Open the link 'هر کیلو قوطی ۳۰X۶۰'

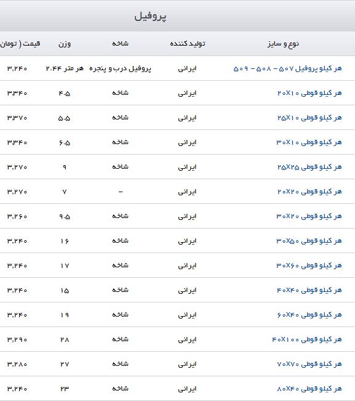(309, 265)
